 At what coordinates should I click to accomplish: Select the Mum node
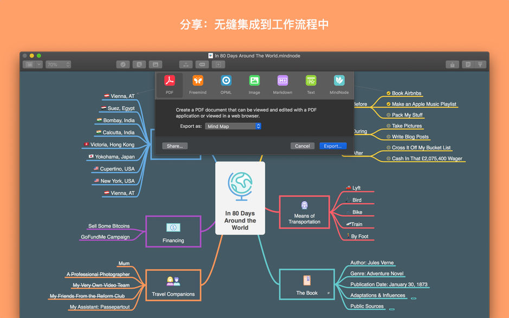point(124,263)
